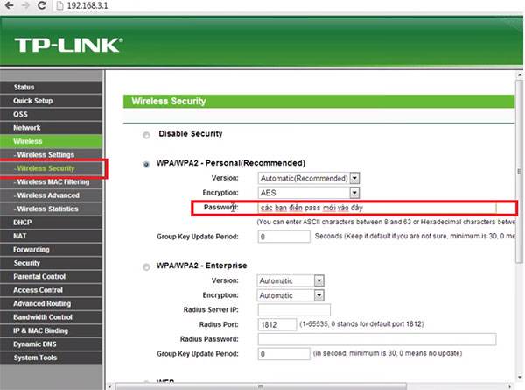Open System Tools menu
The width and height of the screenshot is (525, 390).
pyautogui.click(x=36, y=358)
